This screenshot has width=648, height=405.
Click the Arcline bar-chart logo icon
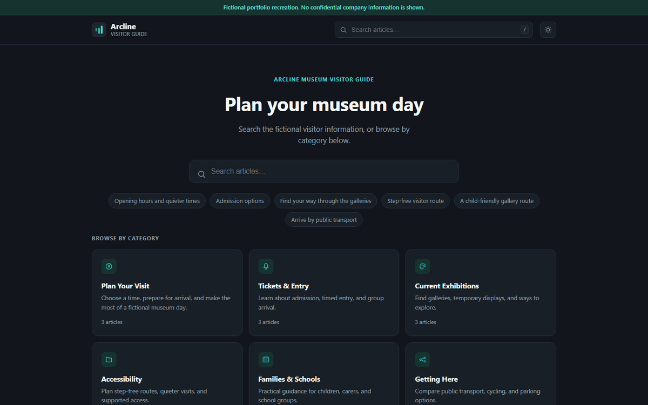pos(99,30)
